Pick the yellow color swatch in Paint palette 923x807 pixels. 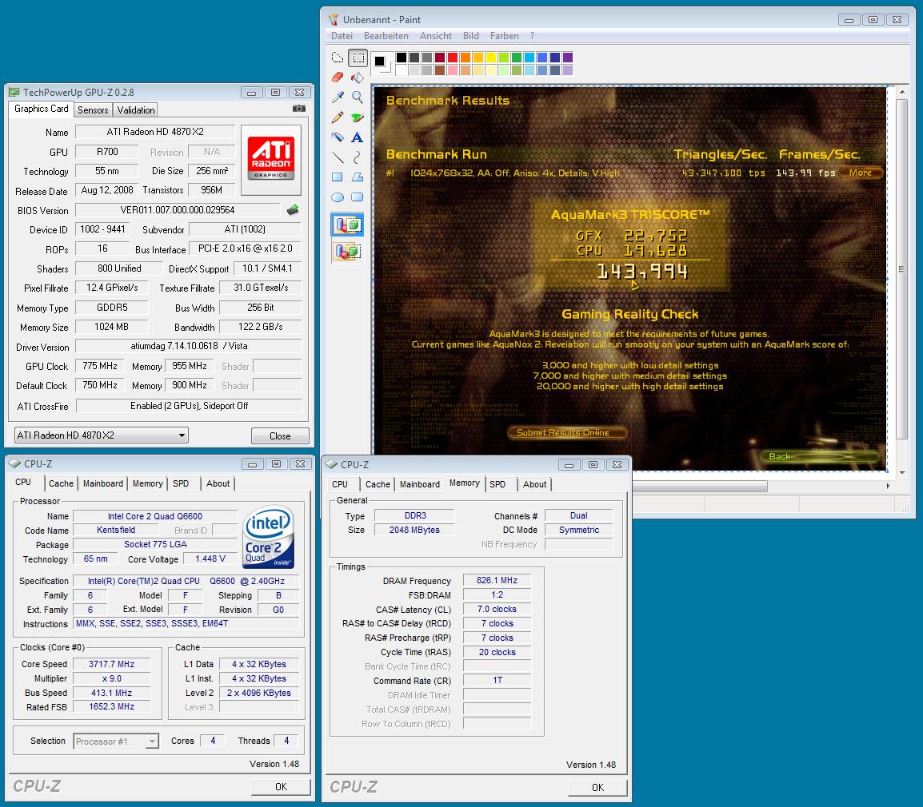[x=490, y=57]
